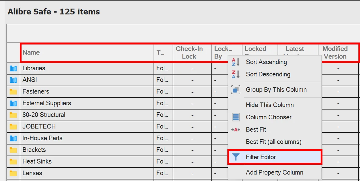Select Hide This Column menu entry
This screenshot has width=360, height=181.
tap(274, 105)
